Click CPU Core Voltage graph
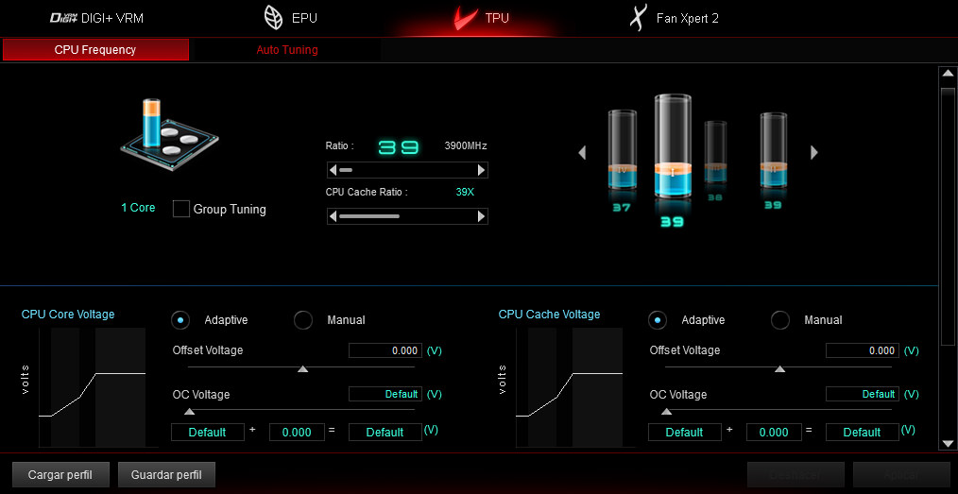This screenshot has height=494, width=958. click(x=92, y=388)
